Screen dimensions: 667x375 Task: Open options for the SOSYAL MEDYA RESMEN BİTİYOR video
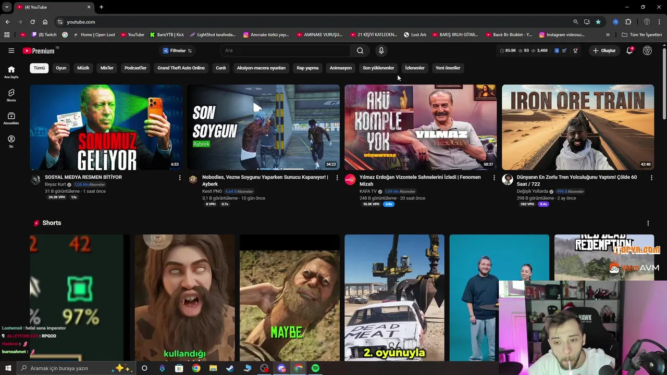(180, 178)
